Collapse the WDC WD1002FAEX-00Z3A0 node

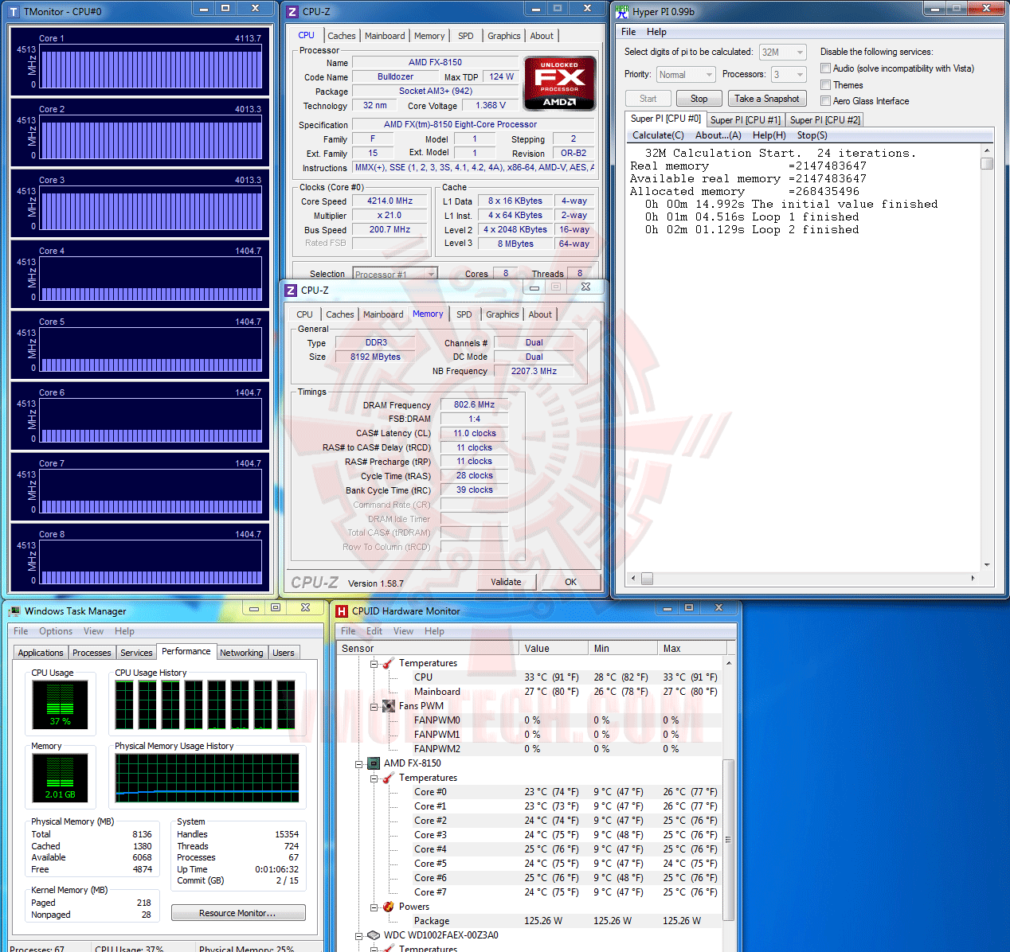click(358, 936)
